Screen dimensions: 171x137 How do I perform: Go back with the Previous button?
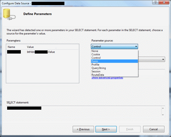click(83, 129)
